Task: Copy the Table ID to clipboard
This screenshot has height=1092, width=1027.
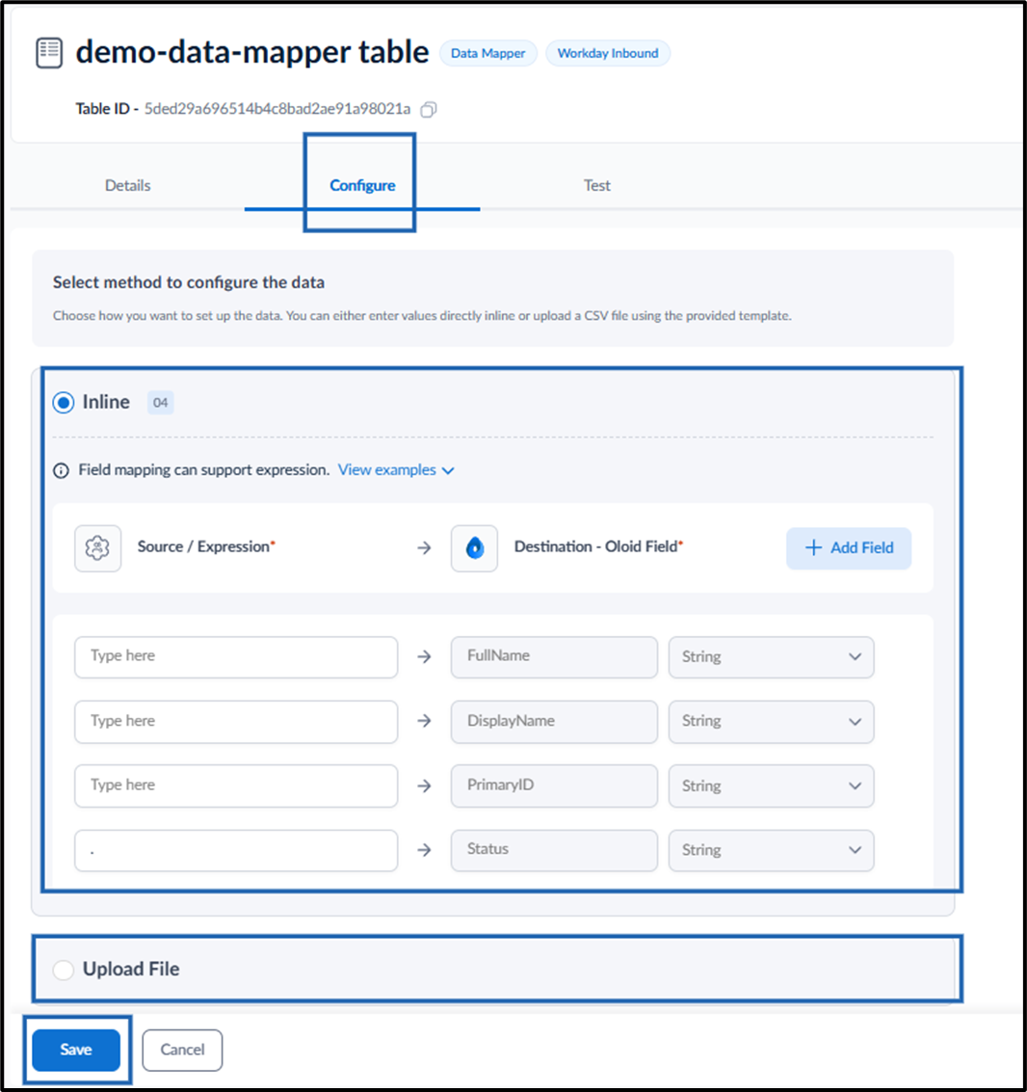Action: coord(428,109)
